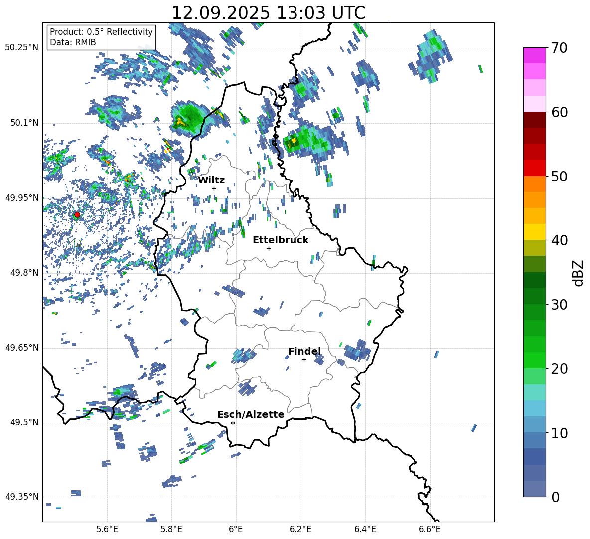Viewport: 590px width, 539px height.
Task: Click the cross marker beside Findel
Action: pos(304,360)
